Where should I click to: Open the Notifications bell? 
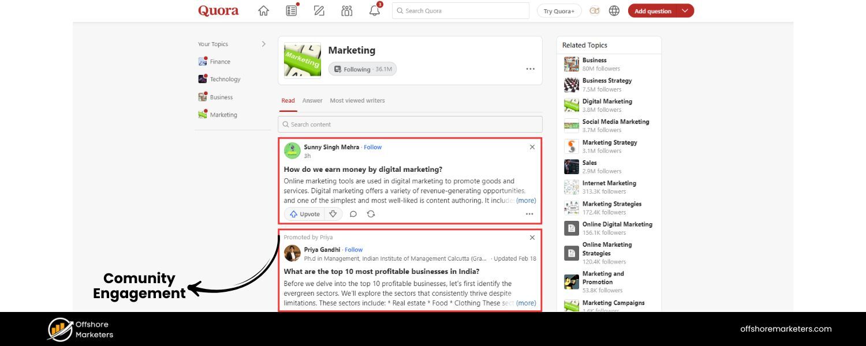pos(375,11)
